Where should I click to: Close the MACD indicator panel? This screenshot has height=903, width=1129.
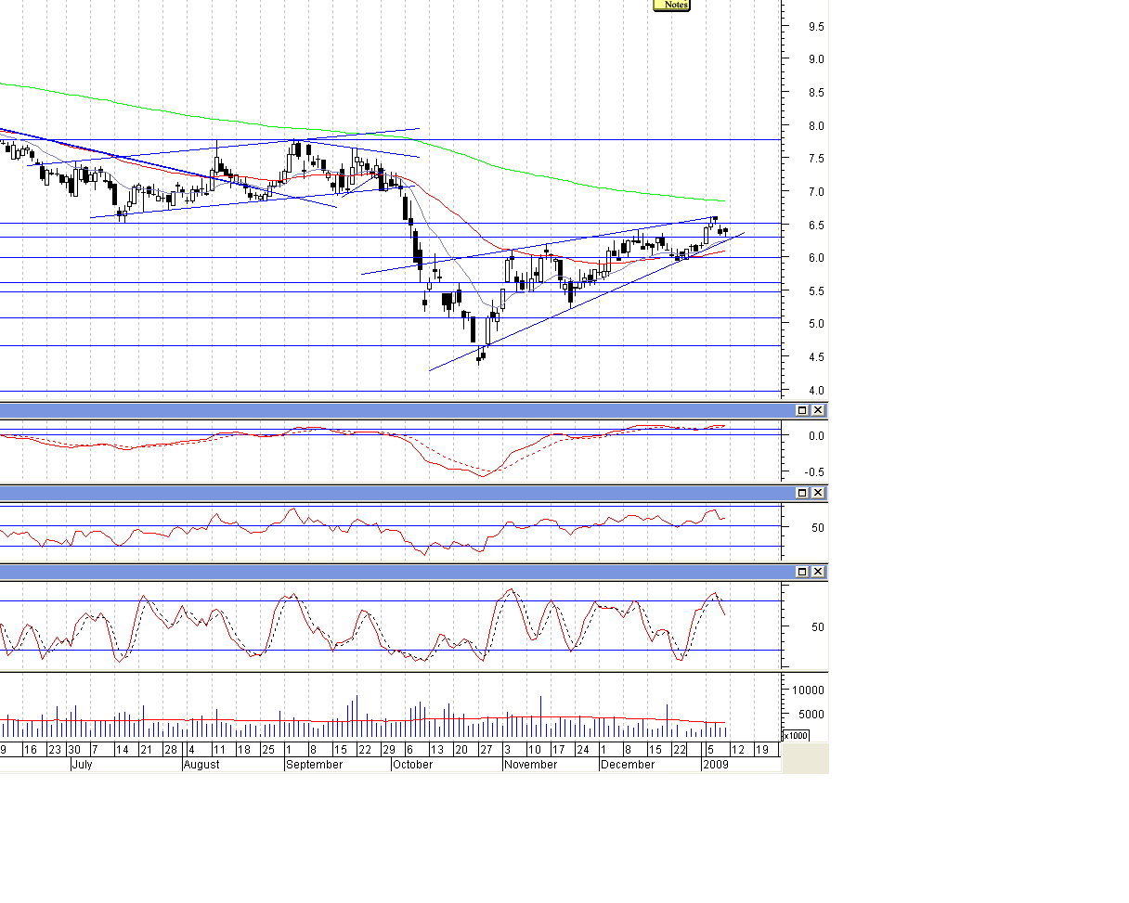(x=818, y=410)
